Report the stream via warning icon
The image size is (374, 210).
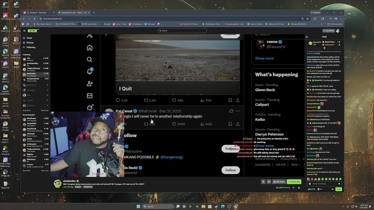[x=299, y=188]
